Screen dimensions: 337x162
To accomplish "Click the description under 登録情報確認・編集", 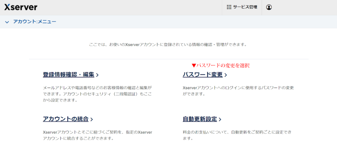I will click(97, 94).
